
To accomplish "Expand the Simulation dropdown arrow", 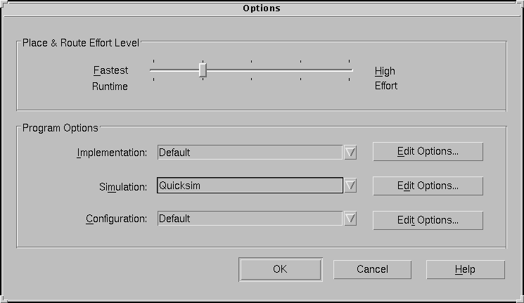I will 350,186.
